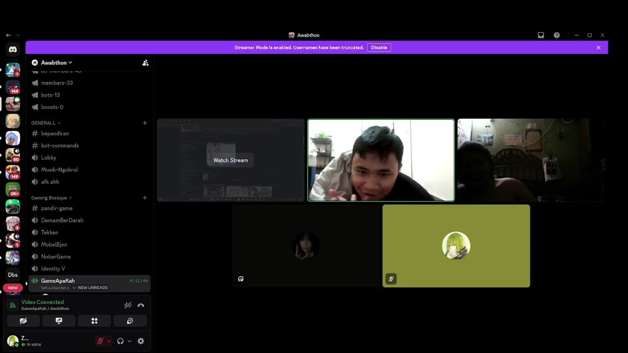This screenshot has height=353, width=628.
Task: Open headphone output options arrow
Action: point(130,341)
